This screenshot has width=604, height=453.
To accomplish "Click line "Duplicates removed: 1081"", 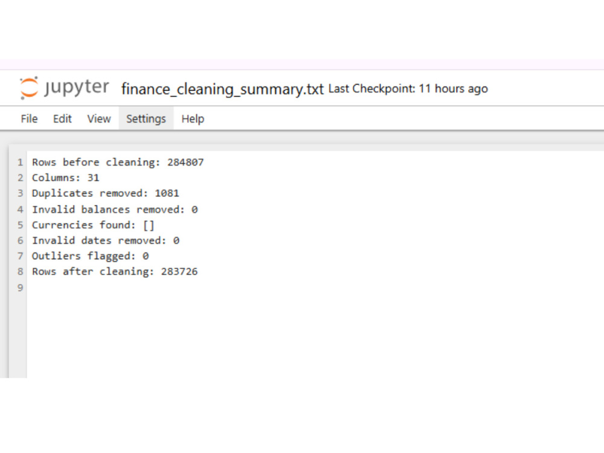I will (106, 193).
